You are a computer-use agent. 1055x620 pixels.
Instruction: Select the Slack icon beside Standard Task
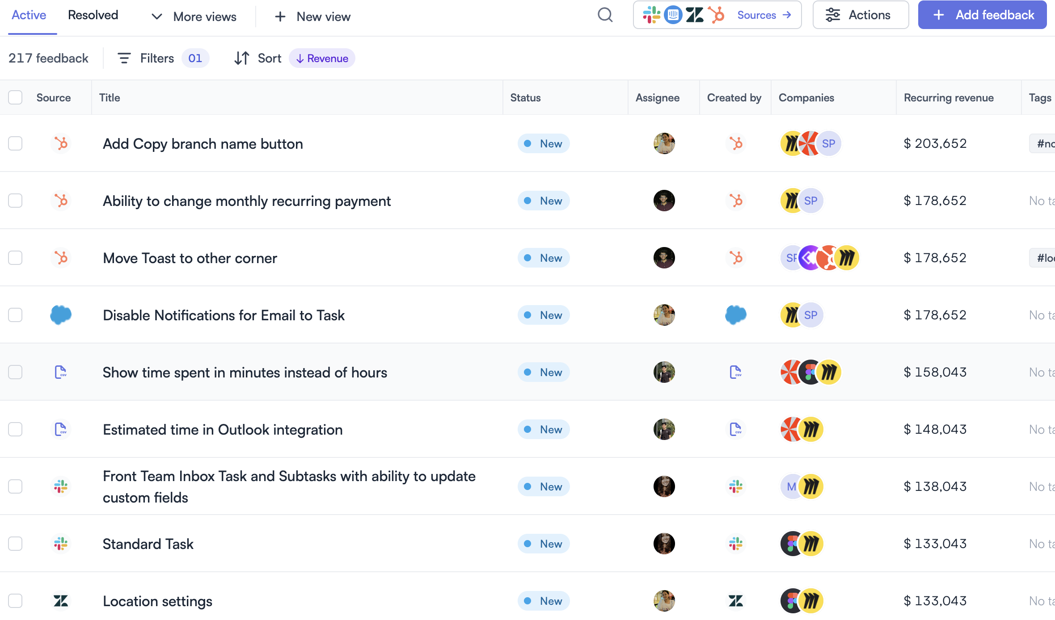[61, 544]
